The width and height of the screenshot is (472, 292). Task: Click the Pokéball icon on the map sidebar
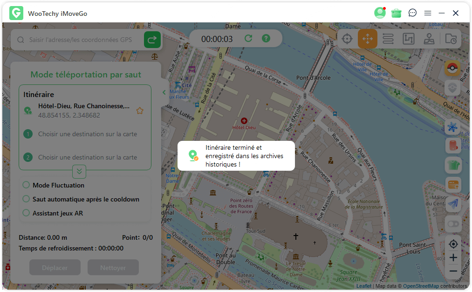coord(453,69)
